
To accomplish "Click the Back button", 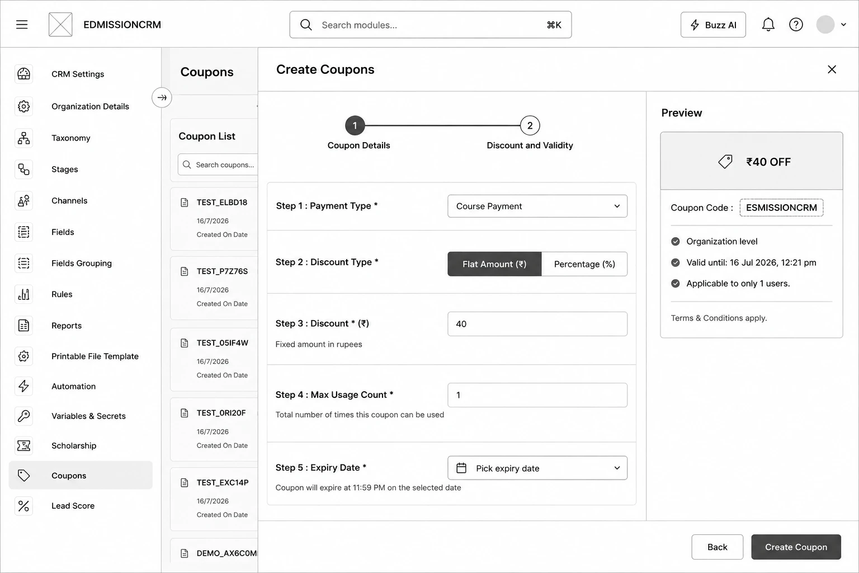I will [718, 547].
